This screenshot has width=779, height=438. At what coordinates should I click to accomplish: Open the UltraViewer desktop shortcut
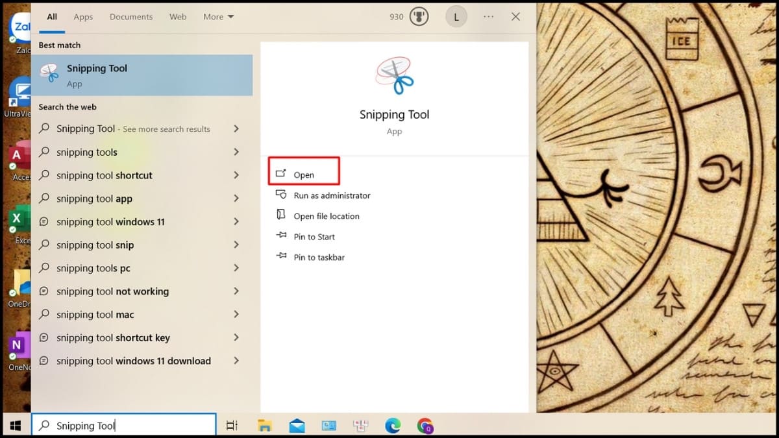point(19,97)
